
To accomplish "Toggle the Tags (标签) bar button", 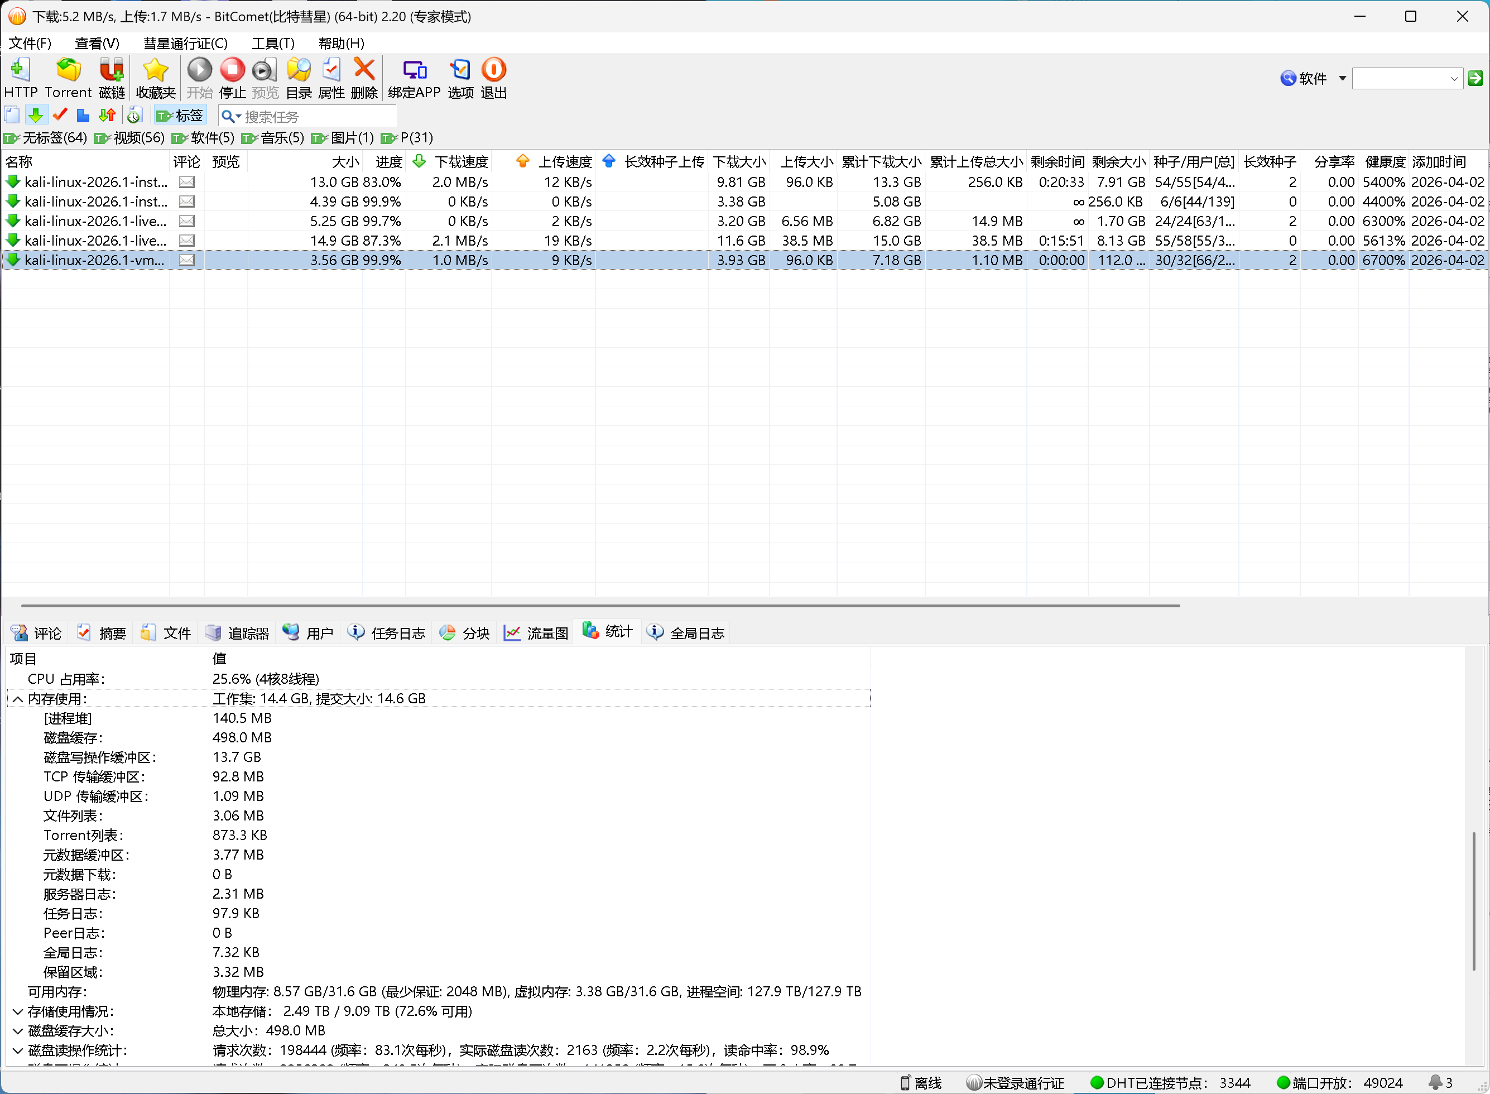I will (180, 116).
